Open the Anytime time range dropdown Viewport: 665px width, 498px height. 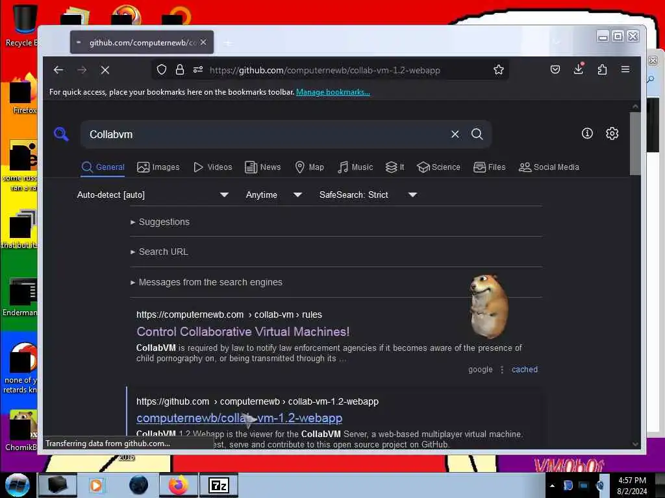(274, 195)
